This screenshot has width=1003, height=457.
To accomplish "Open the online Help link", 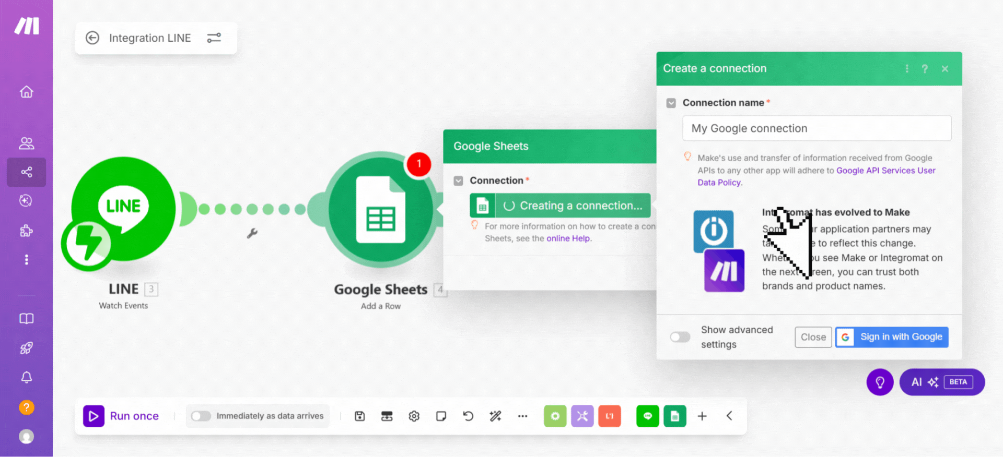I will 568,238.
